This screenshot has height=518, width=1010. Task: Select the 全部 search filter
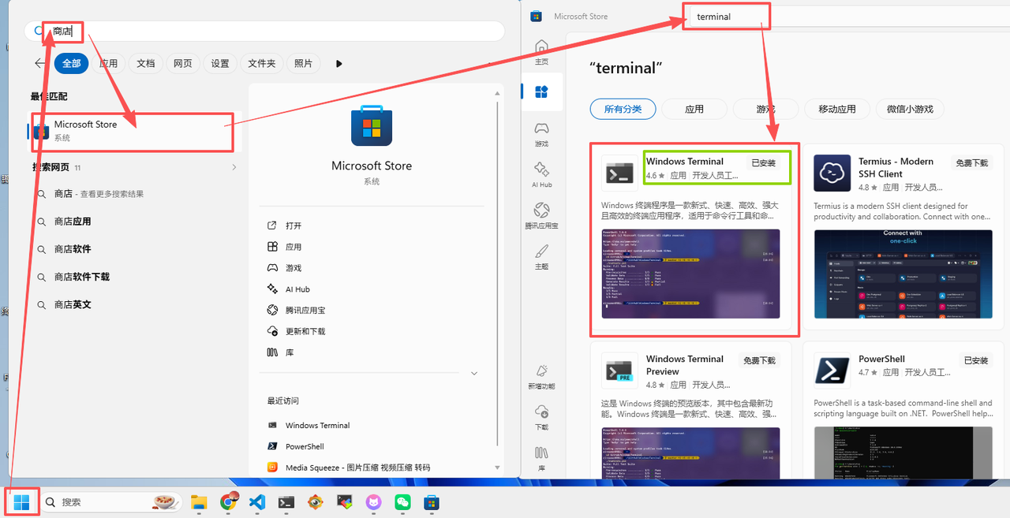72,63
